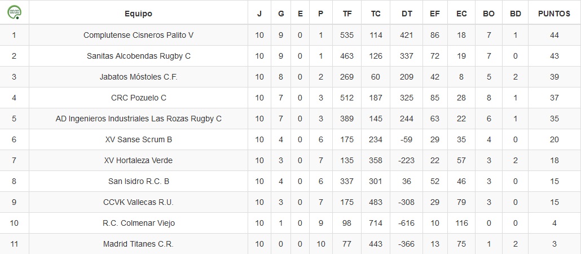Click R.C. Colmenar Viejo team name
Viewport: 581px width, 254px height.
pyautogui.click(x=138, y=223)
